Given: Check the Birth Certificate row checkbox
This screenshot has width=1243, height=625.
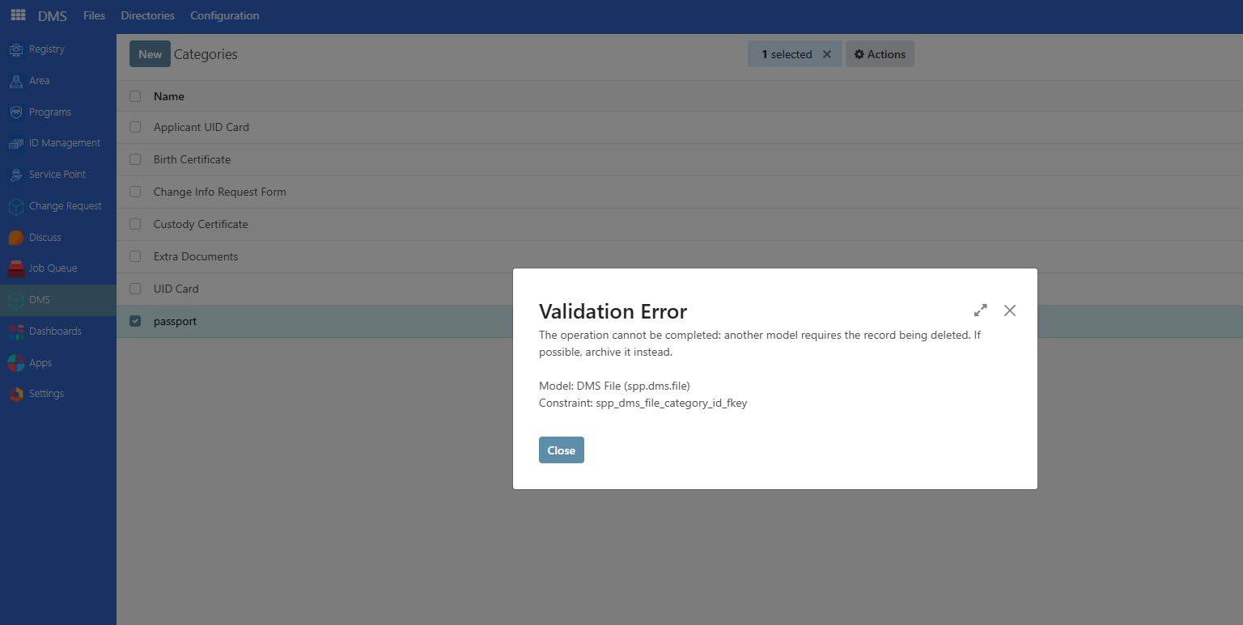Looking at the screenshot, I should pyautogui.click(x=134, y=159).
